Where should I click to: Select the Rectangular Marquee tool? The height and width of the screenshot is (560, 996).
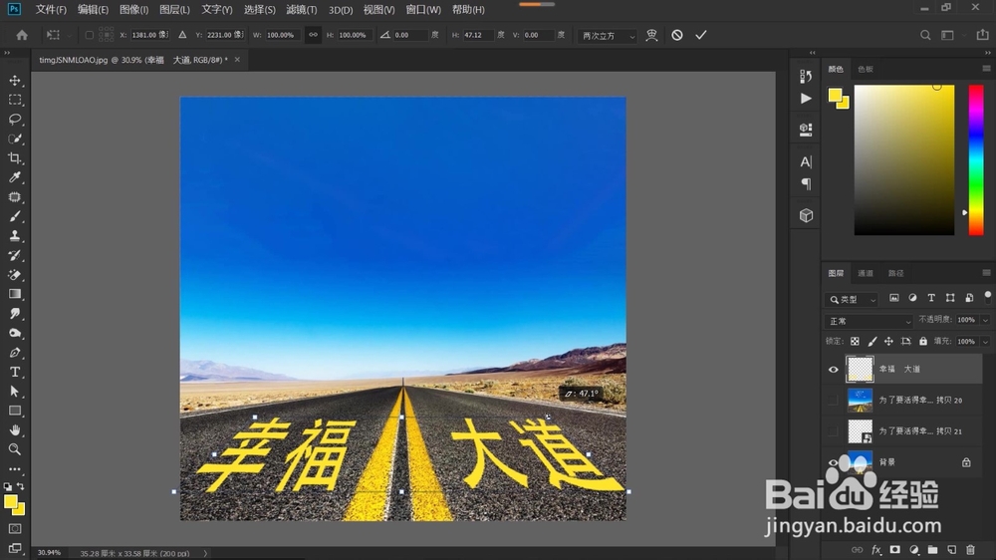(15, 101)
